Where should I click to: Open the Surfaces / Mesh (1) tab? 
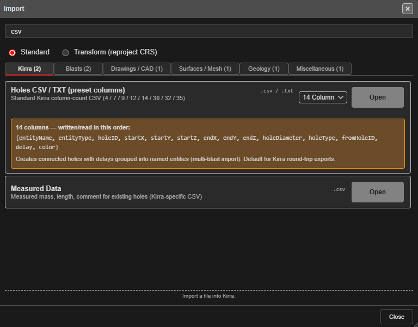[205, 69]
